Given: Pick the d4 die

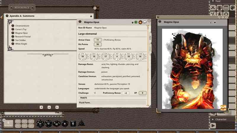Looking at the screenshot, I should 81,124.
